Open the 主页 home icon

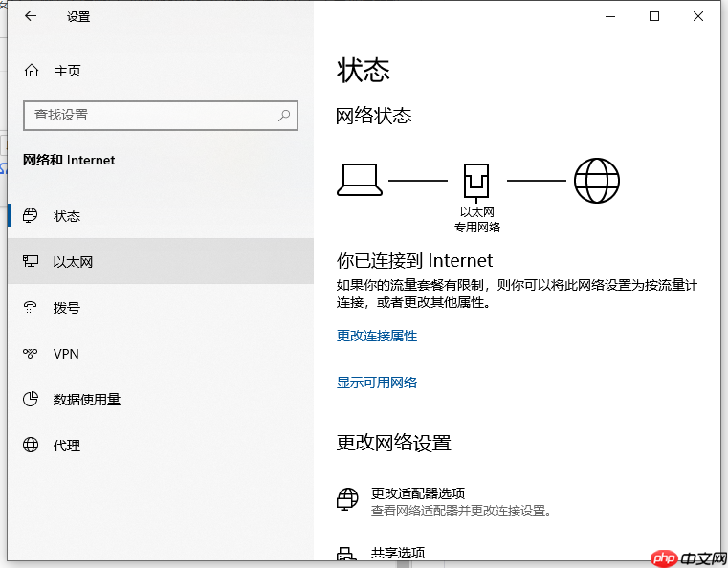tap(32, 71)
